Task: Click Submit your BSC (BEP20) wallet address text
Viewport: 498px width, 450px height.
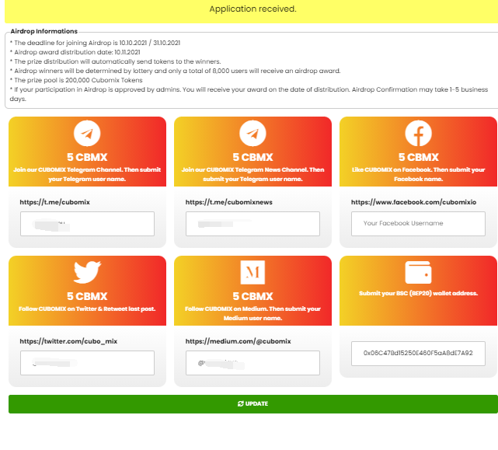Action: click(x=418, y=293)
